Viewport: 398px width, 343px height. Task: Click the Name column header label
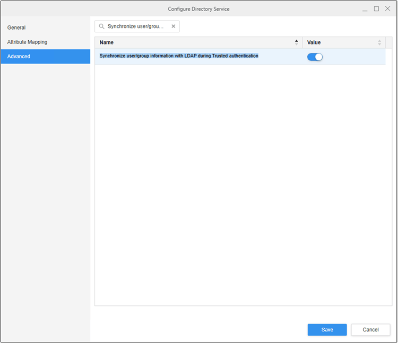point(107,42)
